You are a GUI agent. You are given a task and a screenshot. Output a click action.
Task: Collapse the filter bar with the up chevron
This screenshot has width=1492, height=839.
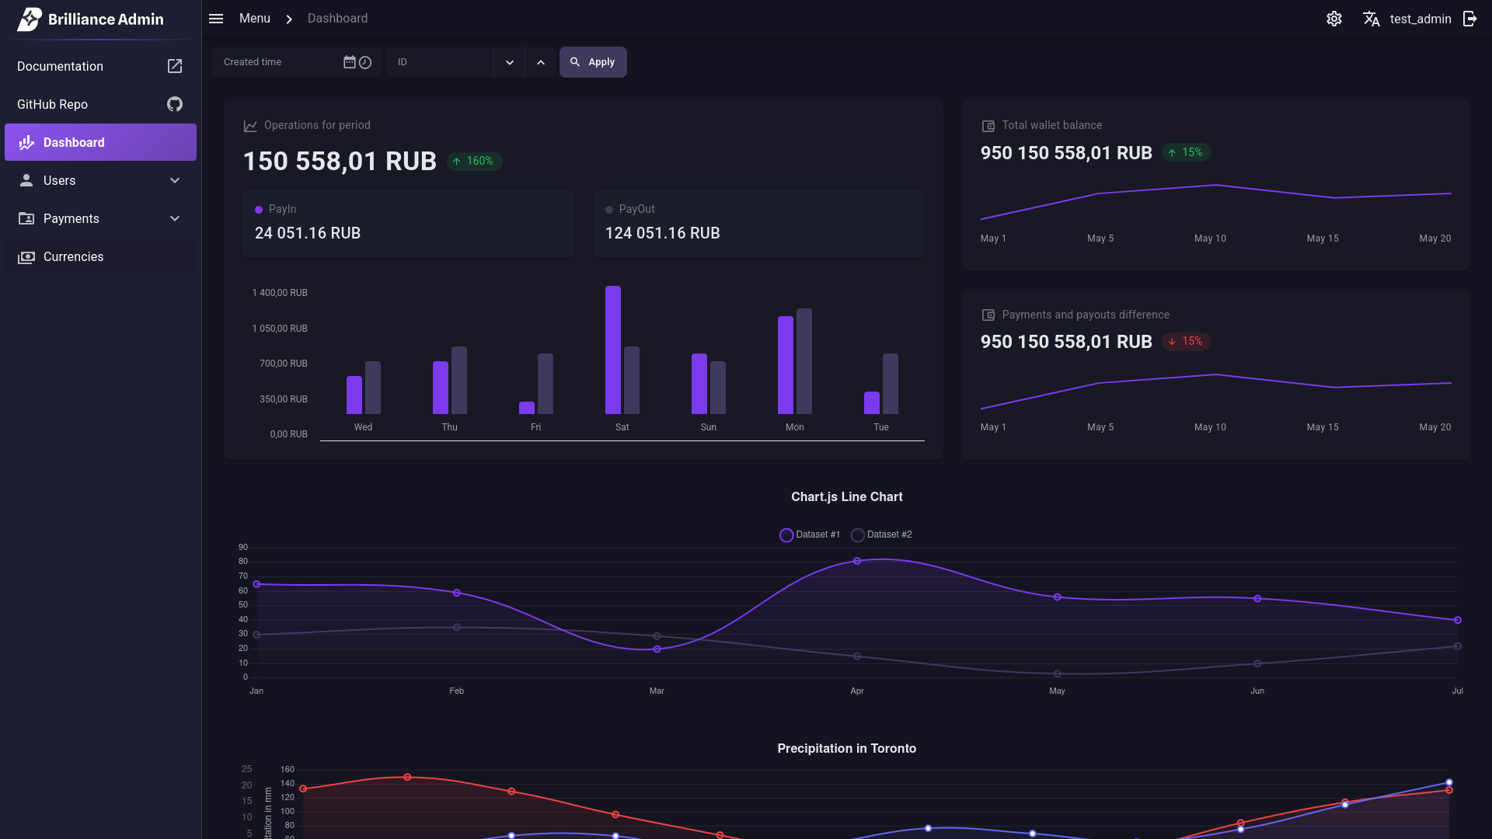pyautogui.click(x=541, y=62)
